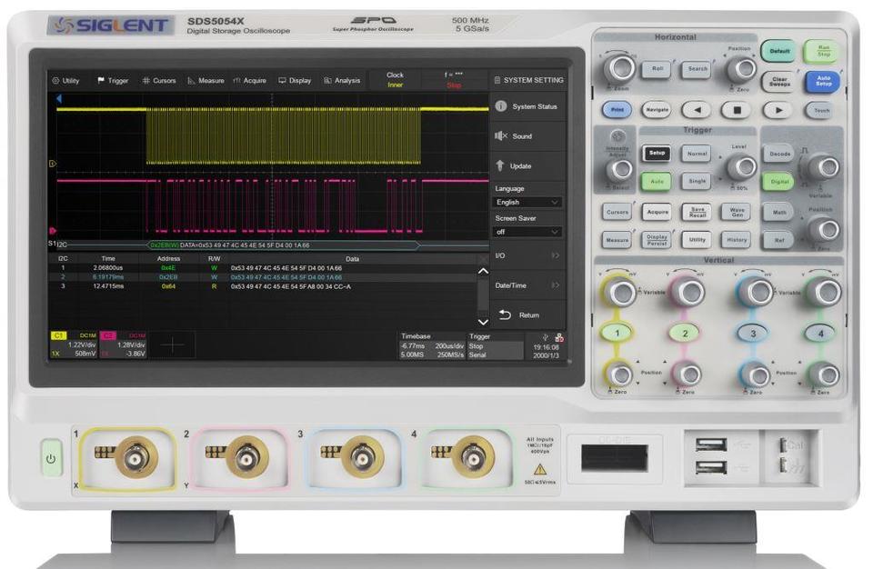Tap the decode table scroll-up arrow
The width and height of the screenshot is (873, 569).
[x=483, y=271]
